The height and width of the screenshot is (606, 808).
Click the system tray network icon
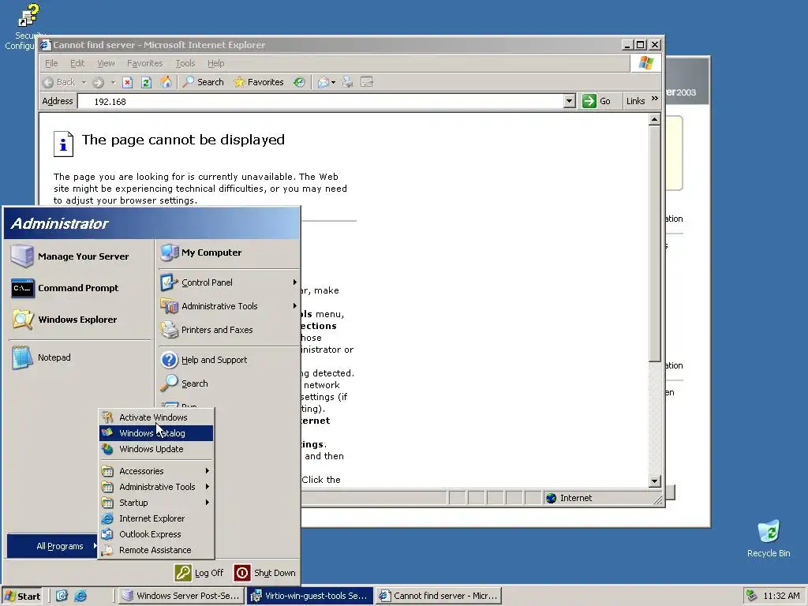752,597
